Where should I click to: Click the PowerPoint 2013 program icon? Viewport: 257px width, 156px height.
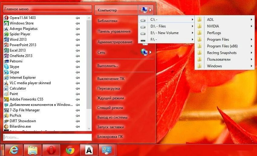pos(6,45)
